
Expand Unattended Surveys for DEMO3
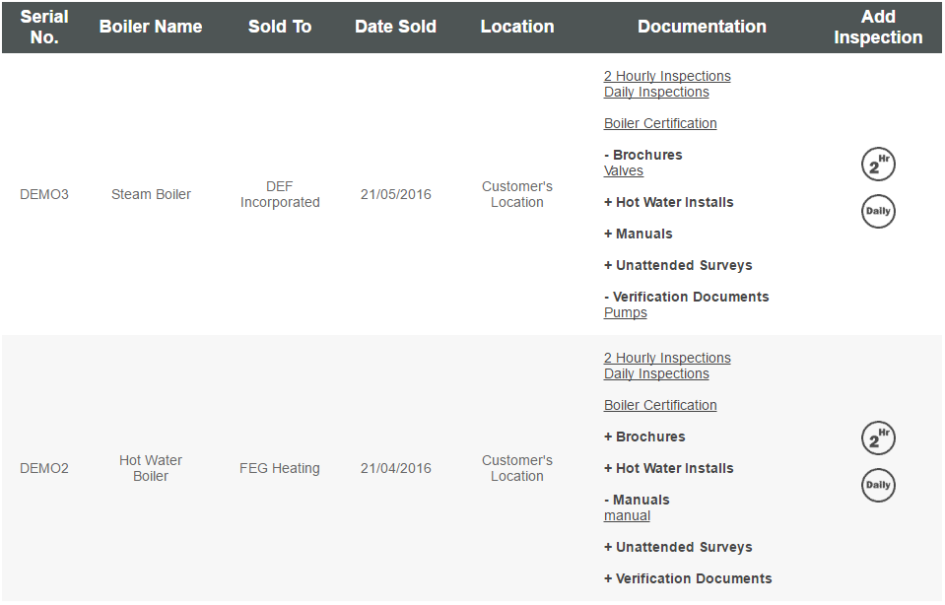678,265
